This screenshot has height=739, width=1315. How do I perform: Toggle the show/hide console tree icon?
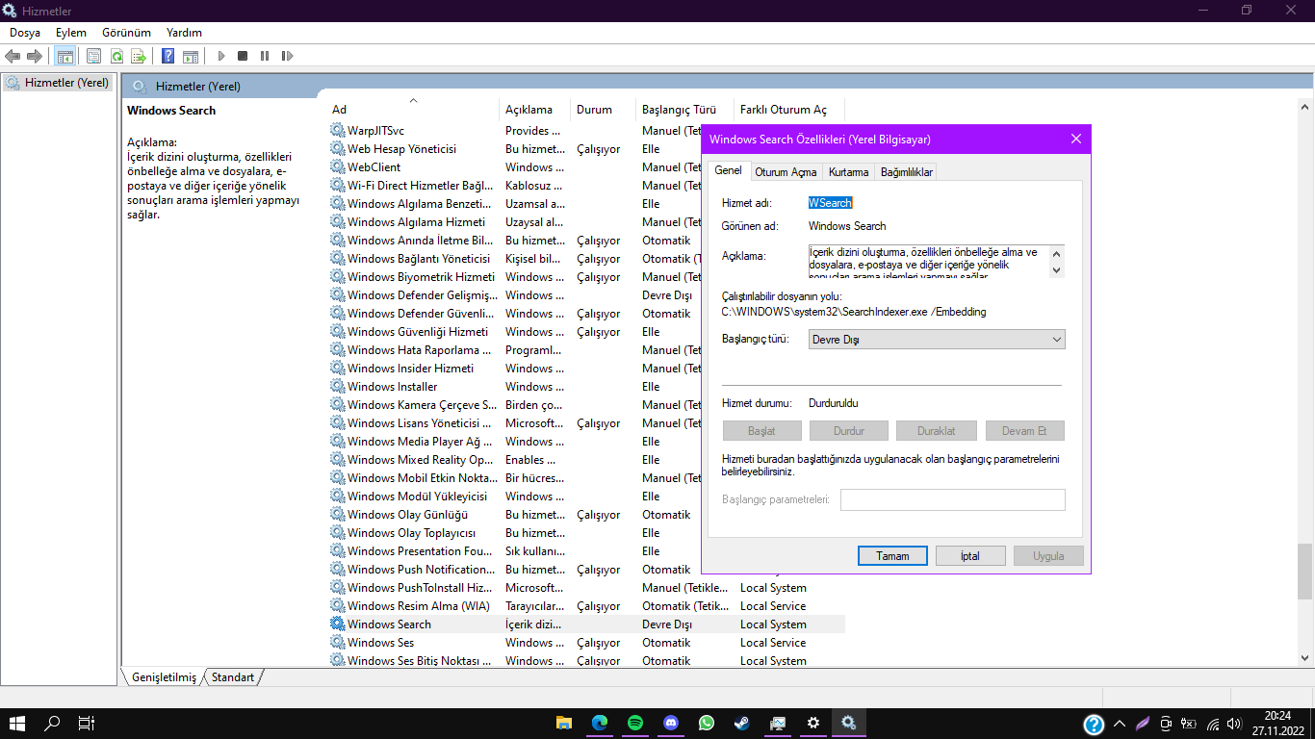(65, 56)
